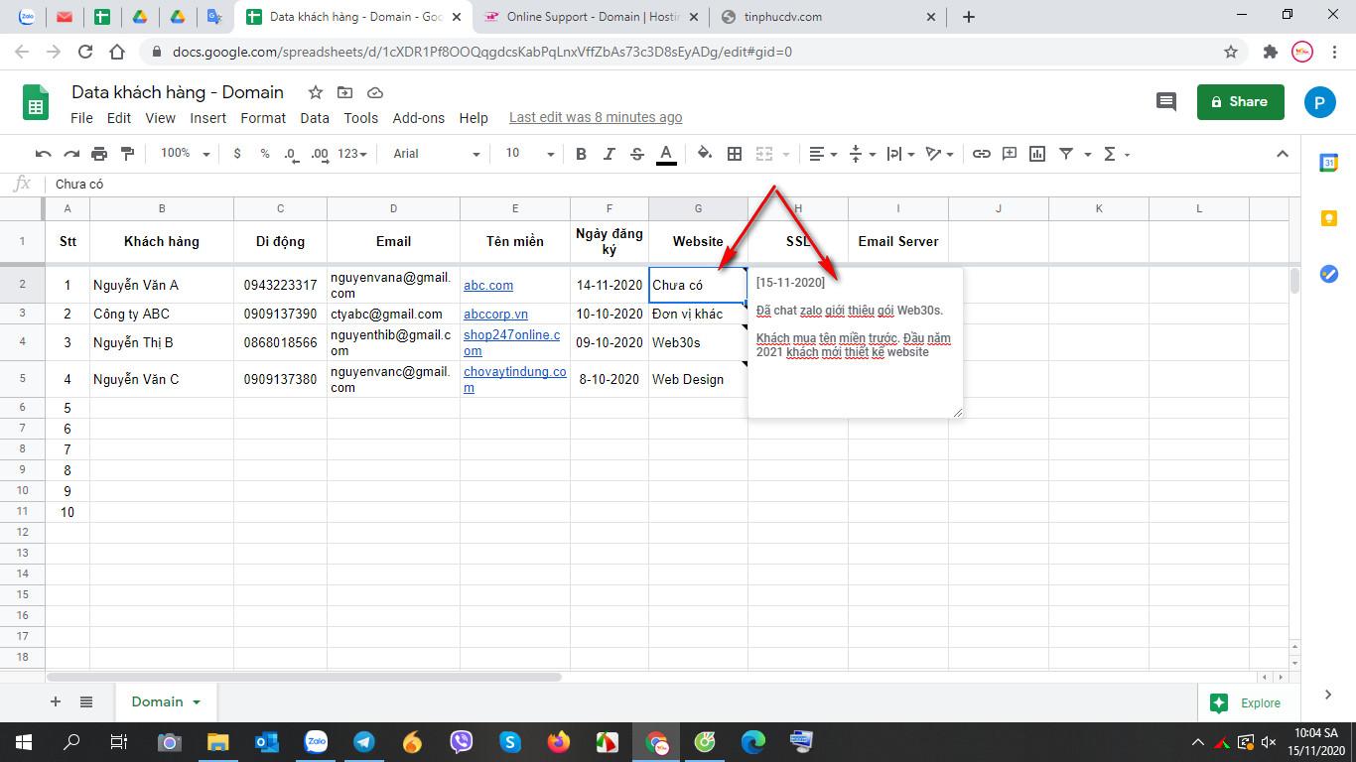Open the Insert menu
The height and width of the screenshot is (762, 1356).
(x=208, y=118)
